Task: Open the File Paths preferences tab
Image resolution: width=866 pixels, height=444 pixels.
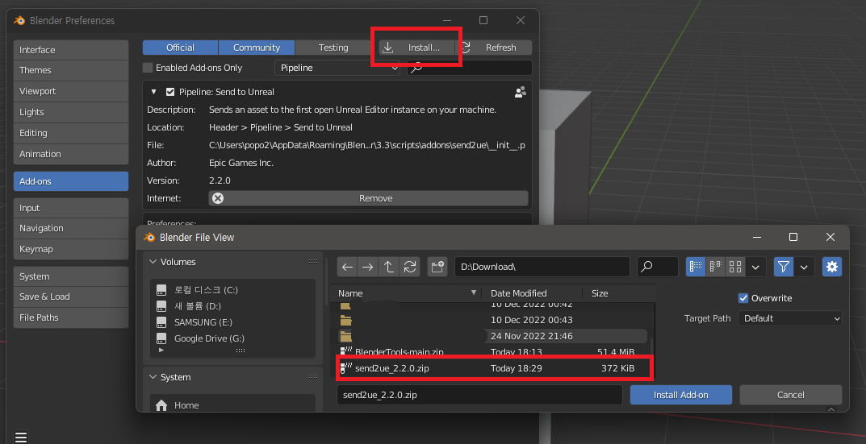Action: click(x=71, y=317)
